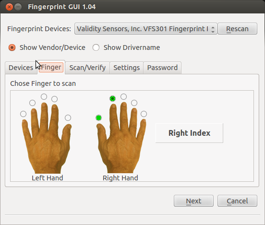Open the Password tab
The image size is (265, 225).
click(162, 68)
